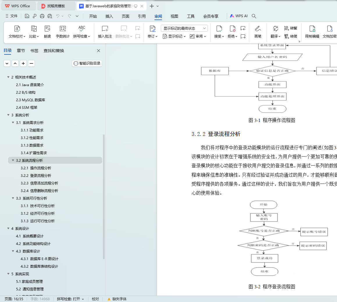Open the 比较 compare documents tool
Screen dimensions: 337x302
click(x=34, y=32)
